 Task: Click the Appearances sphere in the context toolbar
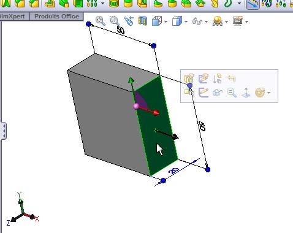pyautogui.click(x=260, y=93)
